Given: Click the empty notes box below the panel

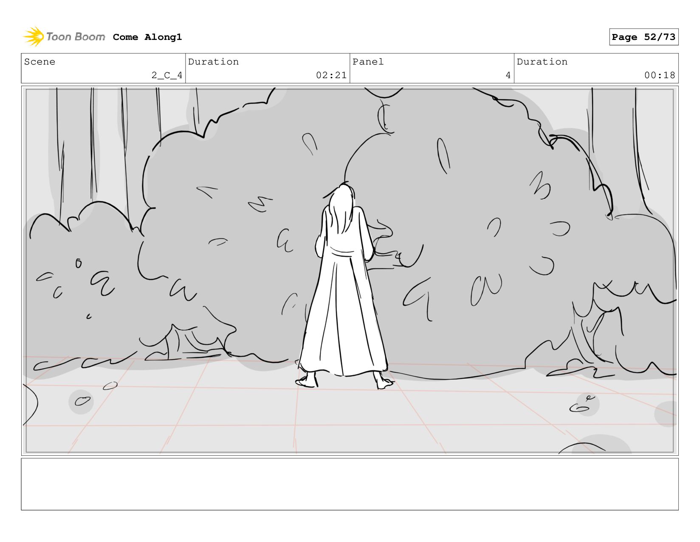Looking at the screenshot, I should [350, 484].
